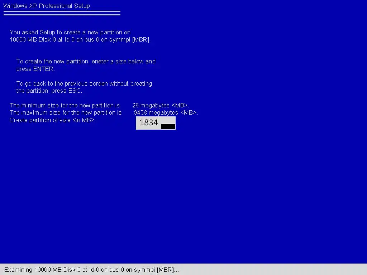Viewport: 367px width, 275px height.
Task: Click the text 'You asked Setup to create a new partition on'
Action: pos(70,32)
